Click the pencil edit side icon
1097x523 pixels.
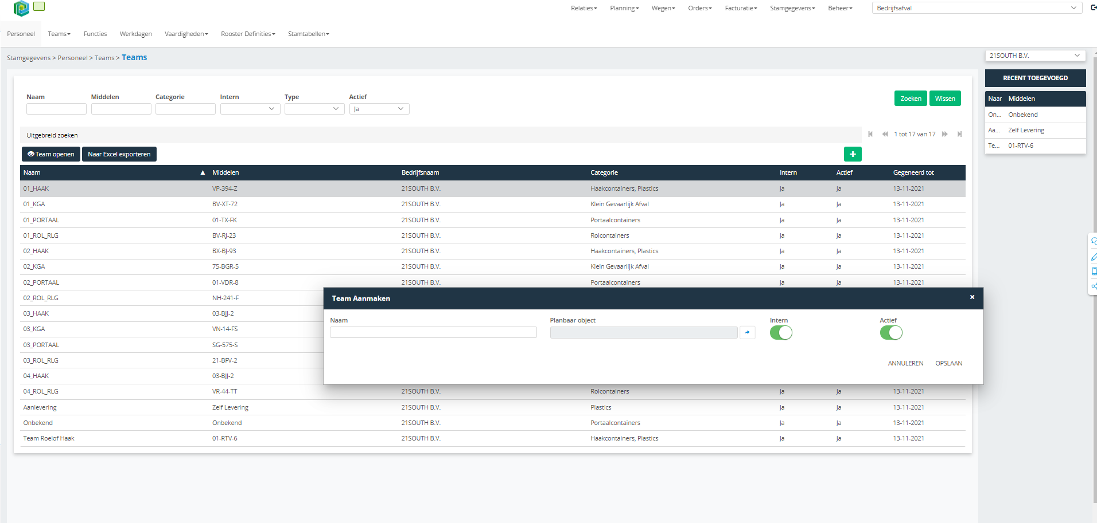coord(1094,257)
